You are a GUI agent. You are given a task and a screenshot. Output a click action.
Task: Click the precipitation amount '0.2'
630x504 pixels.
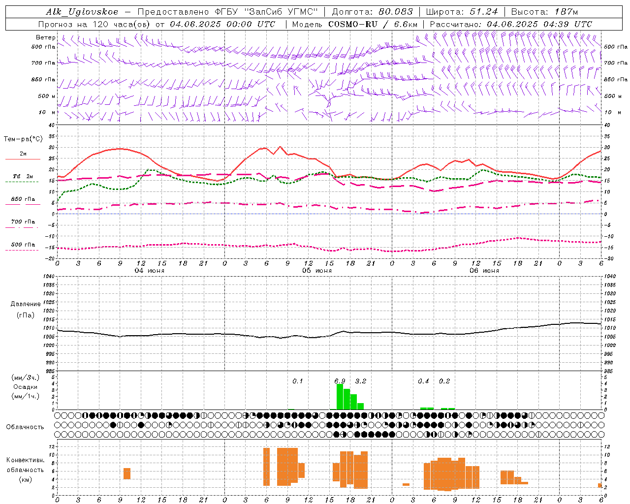click(x=444, y=381)
